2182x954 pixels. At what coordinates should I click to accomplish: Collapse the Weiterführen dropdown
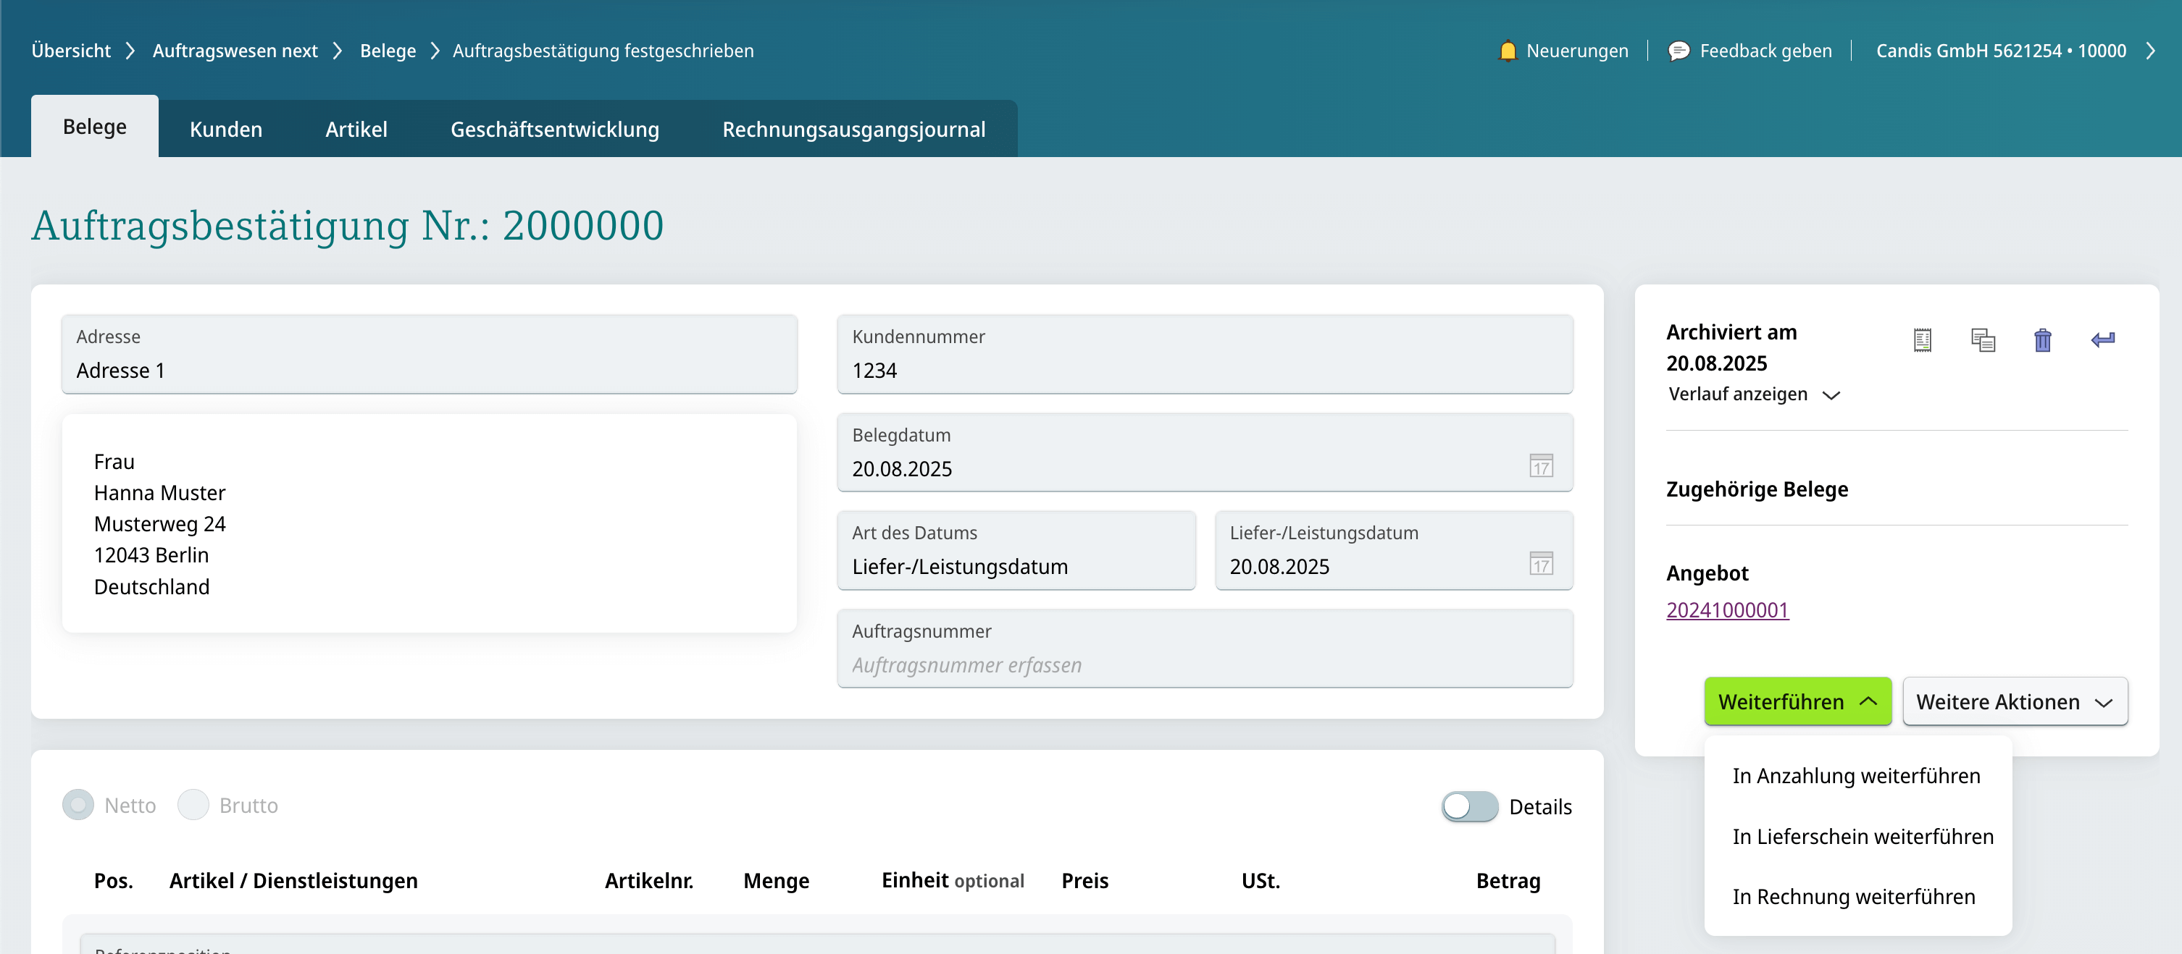click(1797, 701)
